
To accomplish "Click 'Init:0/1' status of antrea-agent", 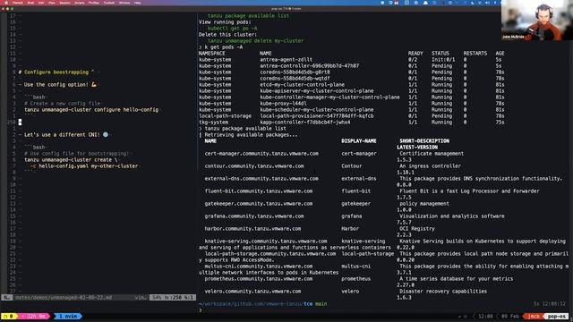I will click(443, 60).
